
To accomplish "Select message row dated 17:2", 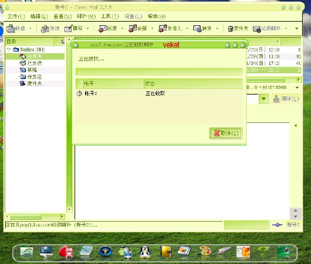I will [x=274, y=63].
